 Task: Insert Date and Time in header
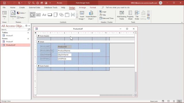107,18
